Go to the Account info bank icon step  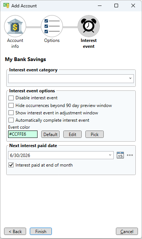(15, 26)
